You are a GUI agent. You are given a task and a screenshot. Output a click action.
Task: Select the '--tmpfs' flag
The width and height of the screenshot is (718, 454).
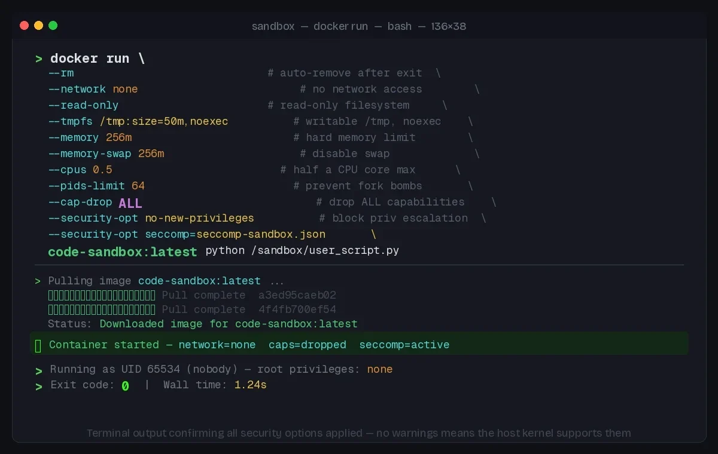click(71, 121)
